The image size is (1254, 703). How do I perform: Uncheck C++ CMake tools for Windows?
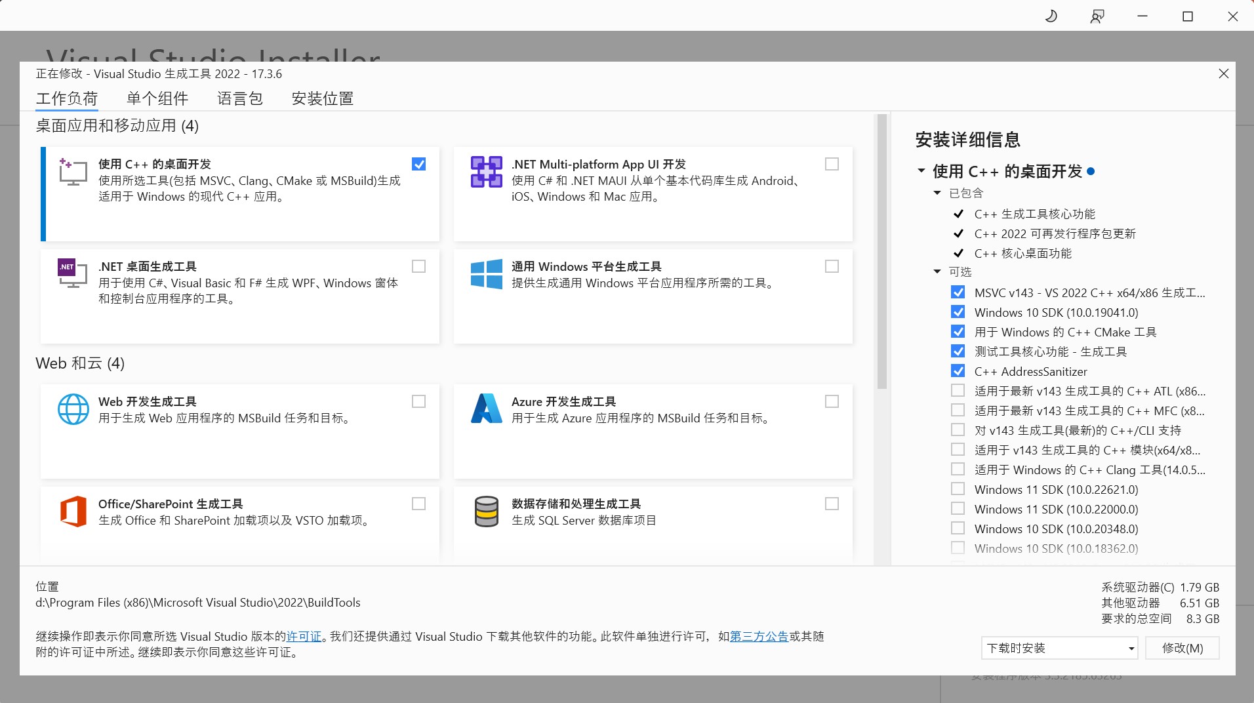958,332
